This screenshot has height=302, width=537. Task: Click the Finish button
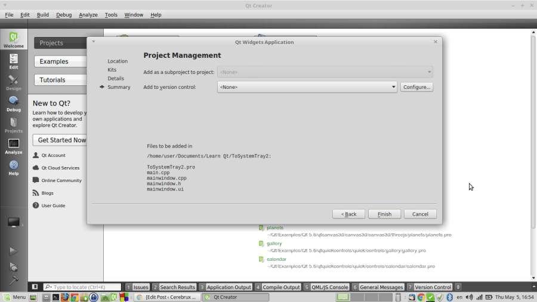point(384,214)
